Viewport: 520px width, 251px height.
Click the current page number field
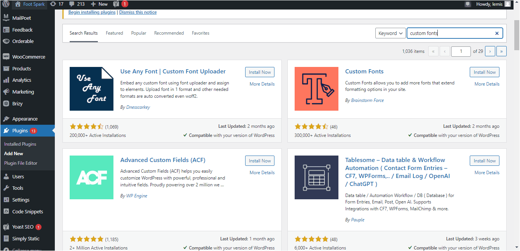(461, 51)
